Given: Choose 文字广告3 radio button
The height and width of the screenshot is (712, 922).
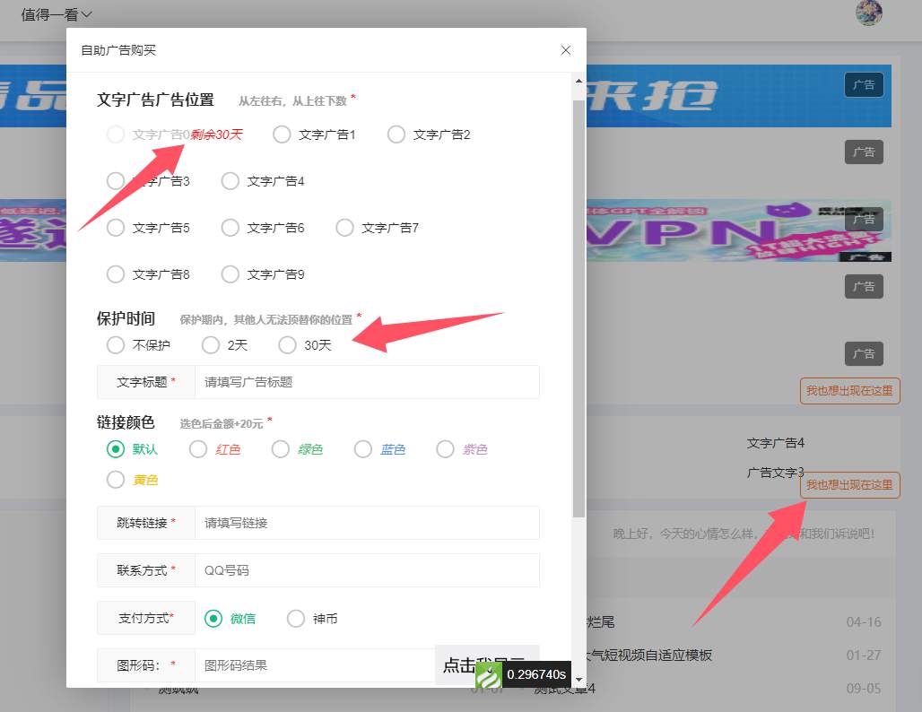Looking at the screenshot, I should click(x=116, y=181).
